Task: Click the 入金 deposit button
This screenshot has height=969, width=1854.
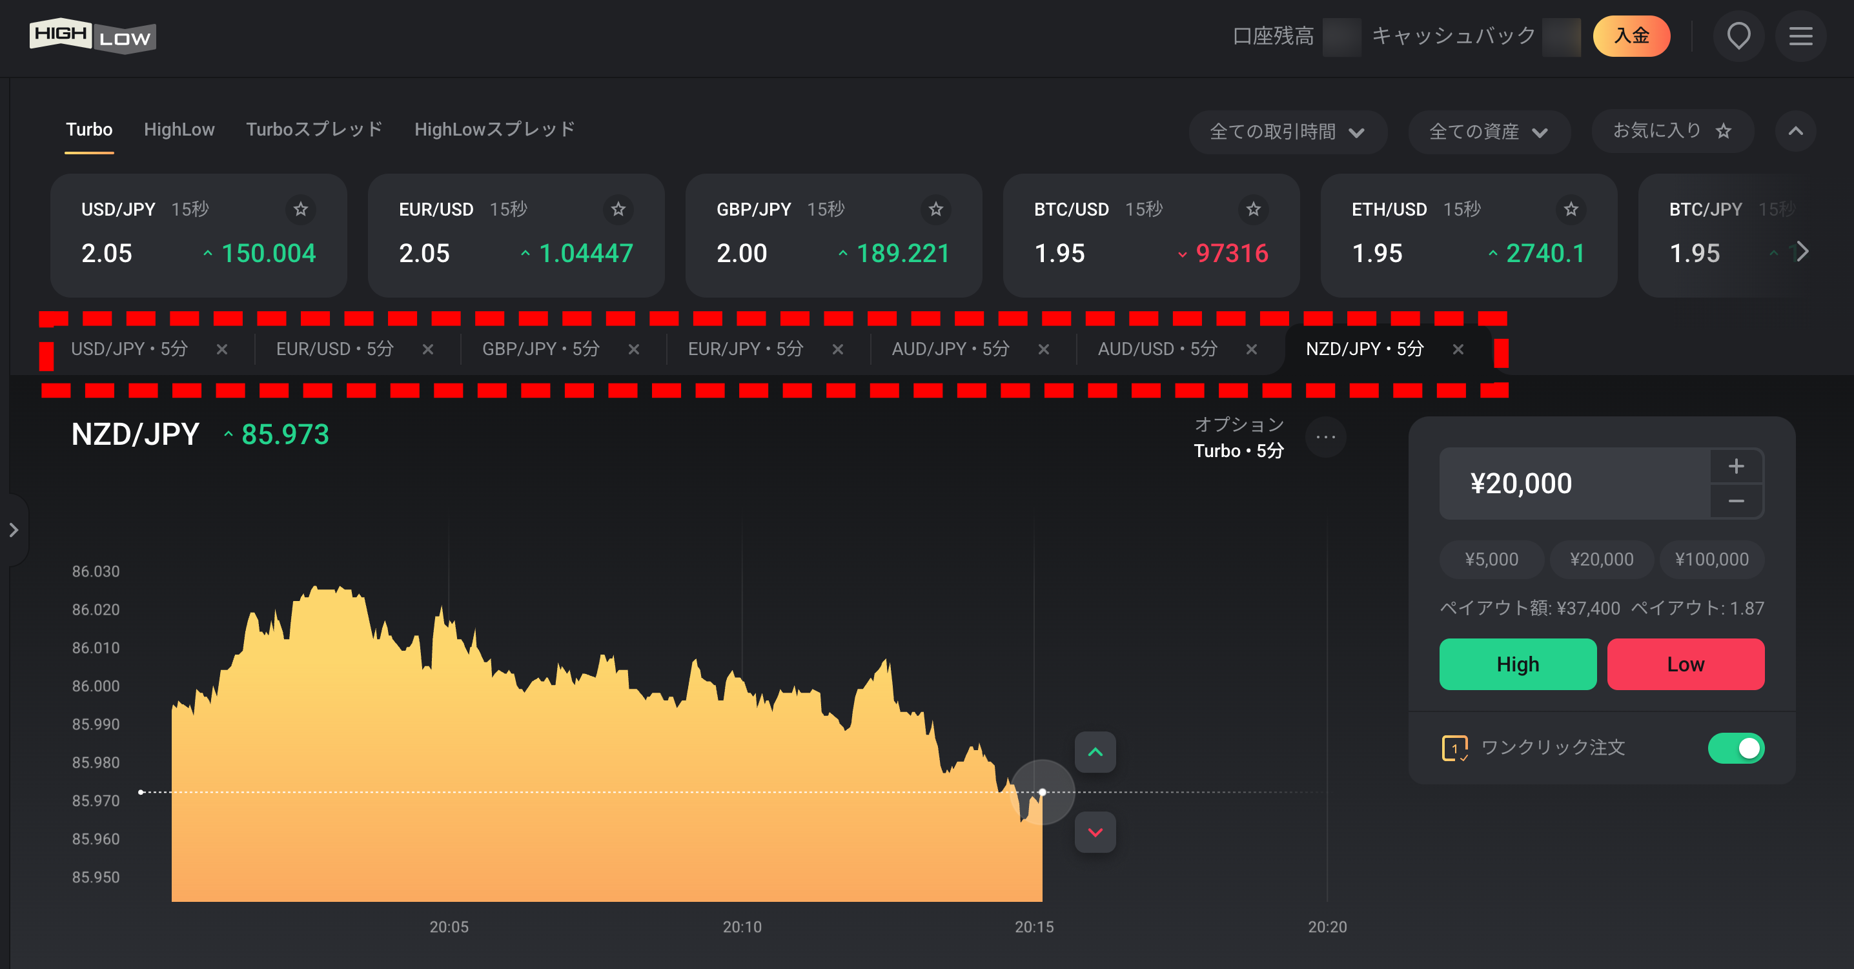Action: coord(1631,36)
